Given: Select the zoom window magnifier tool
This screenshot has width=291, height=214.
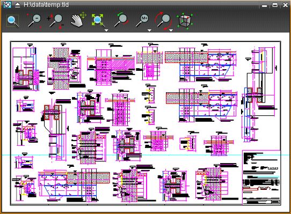Looking at the screenshot, I should point(13,21).
